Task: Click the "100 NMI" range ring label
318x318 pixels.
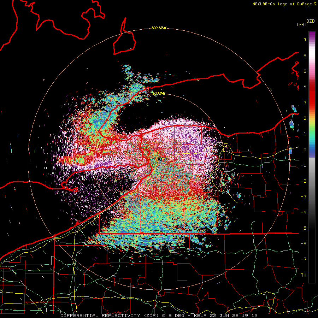Action: (159, 28)
